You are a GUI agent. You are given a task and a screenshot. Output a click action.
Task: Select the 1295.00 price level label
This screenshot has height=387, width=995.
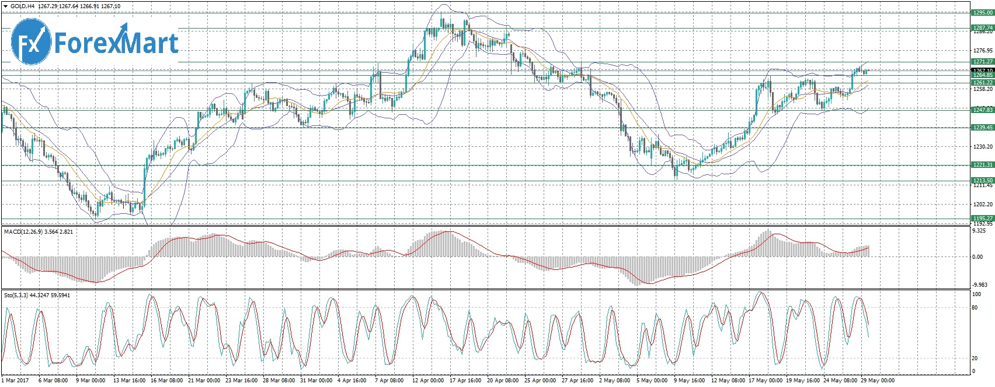tap(982, 12)
